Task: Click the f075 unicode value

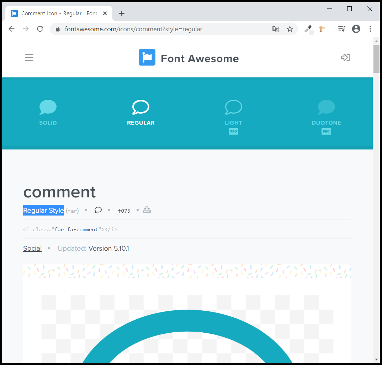Action: pos(124,211)
